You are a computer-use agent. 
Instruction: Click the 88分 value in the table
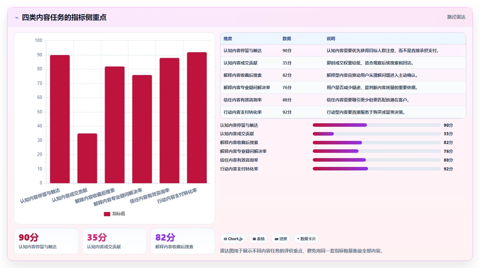287,100
